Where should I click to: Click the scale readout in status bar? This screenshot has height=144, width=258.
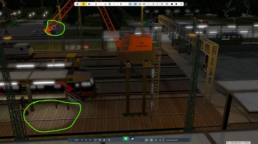(236, 143)
